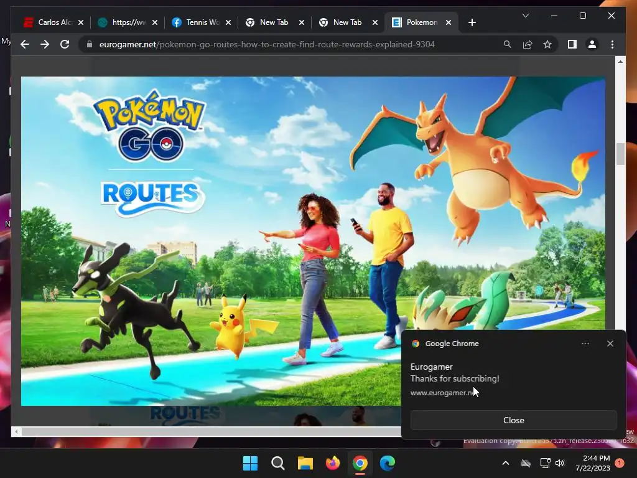Click the vertical scrollbar thumb
Screen dimensions: 637x478
(620, 154)
